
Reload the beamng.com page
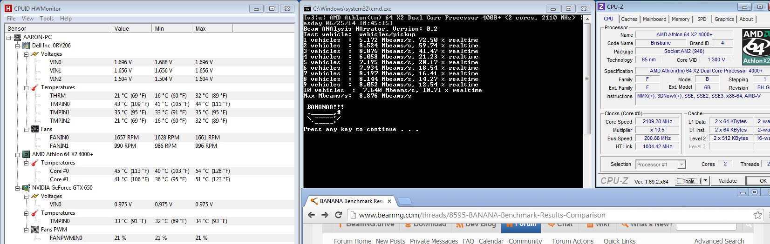339,215
